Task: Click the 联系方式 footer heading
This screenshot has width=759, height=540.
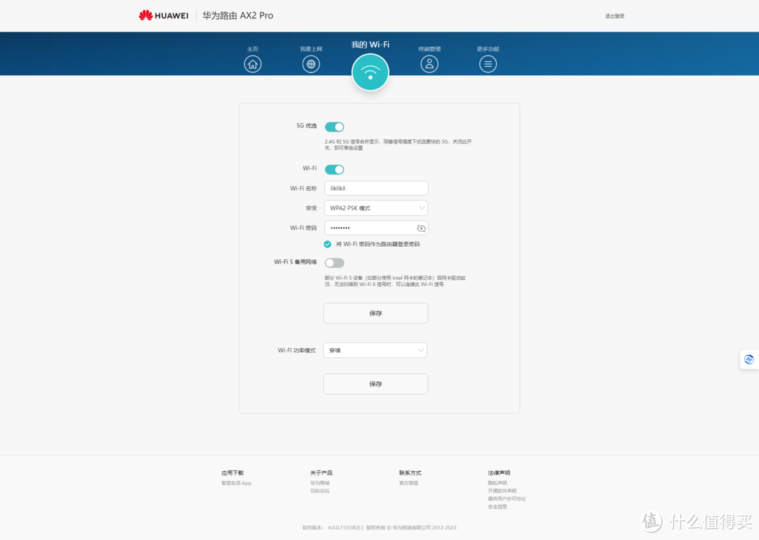Action: (x=410, y=473)
